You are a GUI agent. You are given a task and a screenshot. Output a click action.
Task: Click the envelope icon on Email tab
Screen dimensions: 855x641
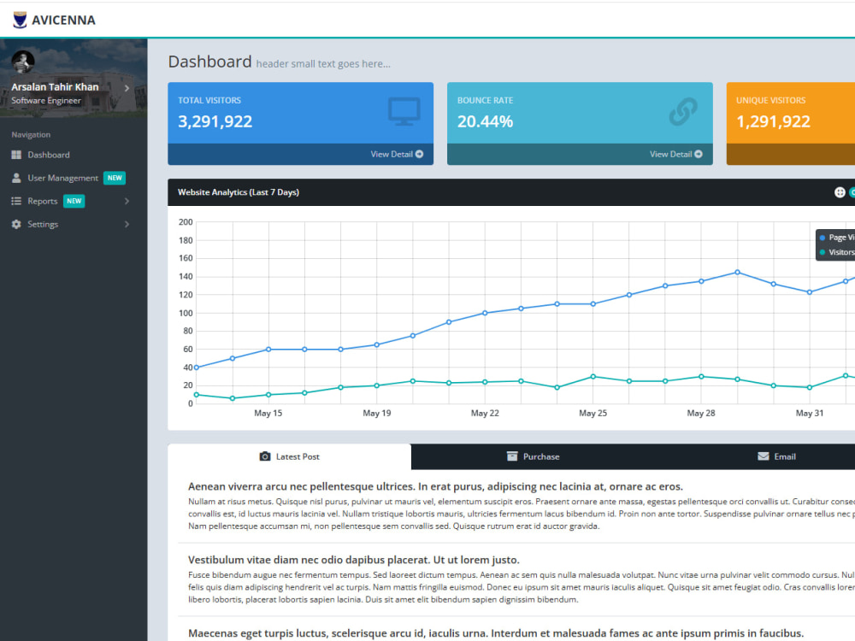pyautogui.click(x=764, y=456)
